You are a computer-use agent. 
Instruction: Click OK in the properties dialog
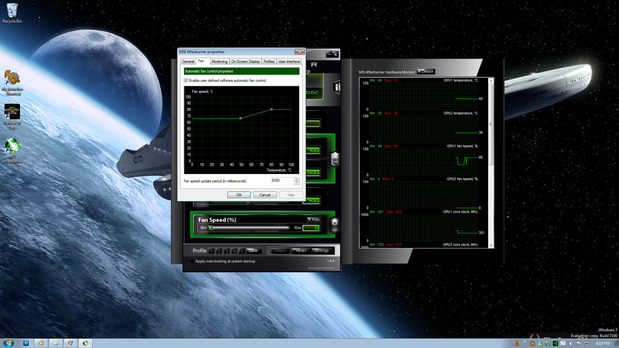pyautogui.click(x=239, y=195)
